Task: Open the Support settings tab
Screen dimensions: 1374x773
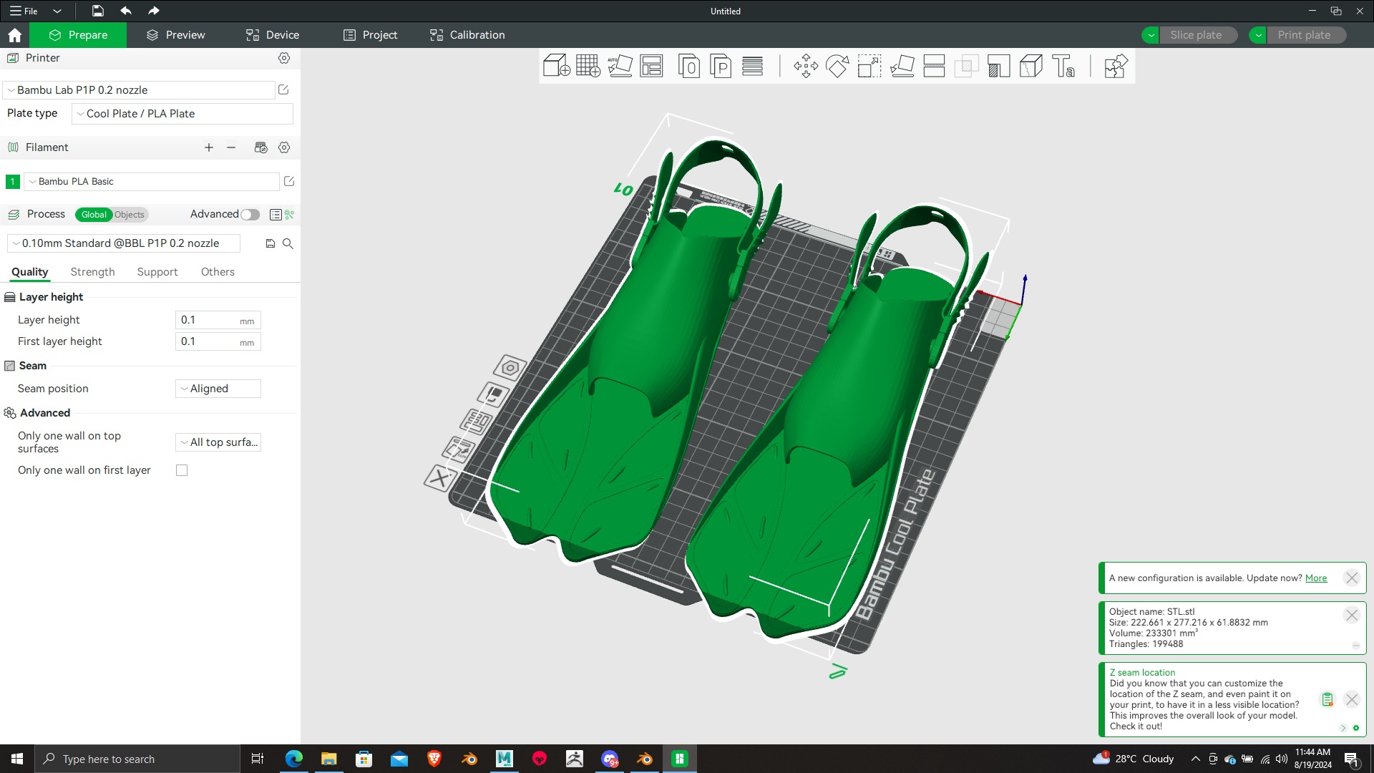Action: click(157, 272)
